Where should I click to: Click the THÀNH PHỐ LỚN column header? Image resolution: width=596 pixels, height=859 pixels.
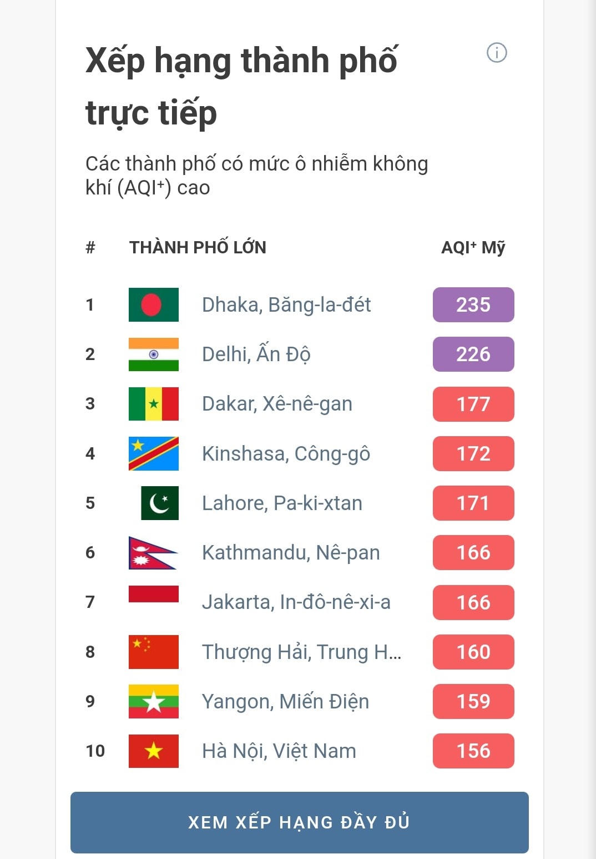tap(198, 247)
